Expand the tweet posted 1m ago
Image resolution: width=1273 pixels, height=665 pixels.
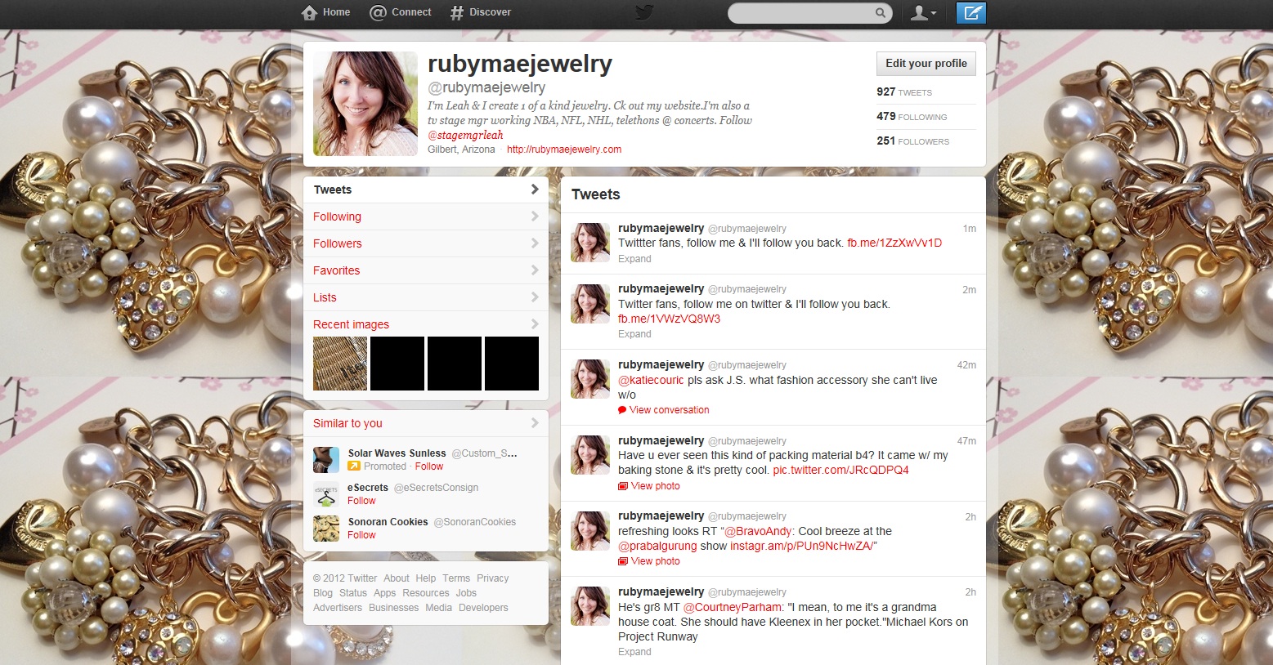pos(634,259)
